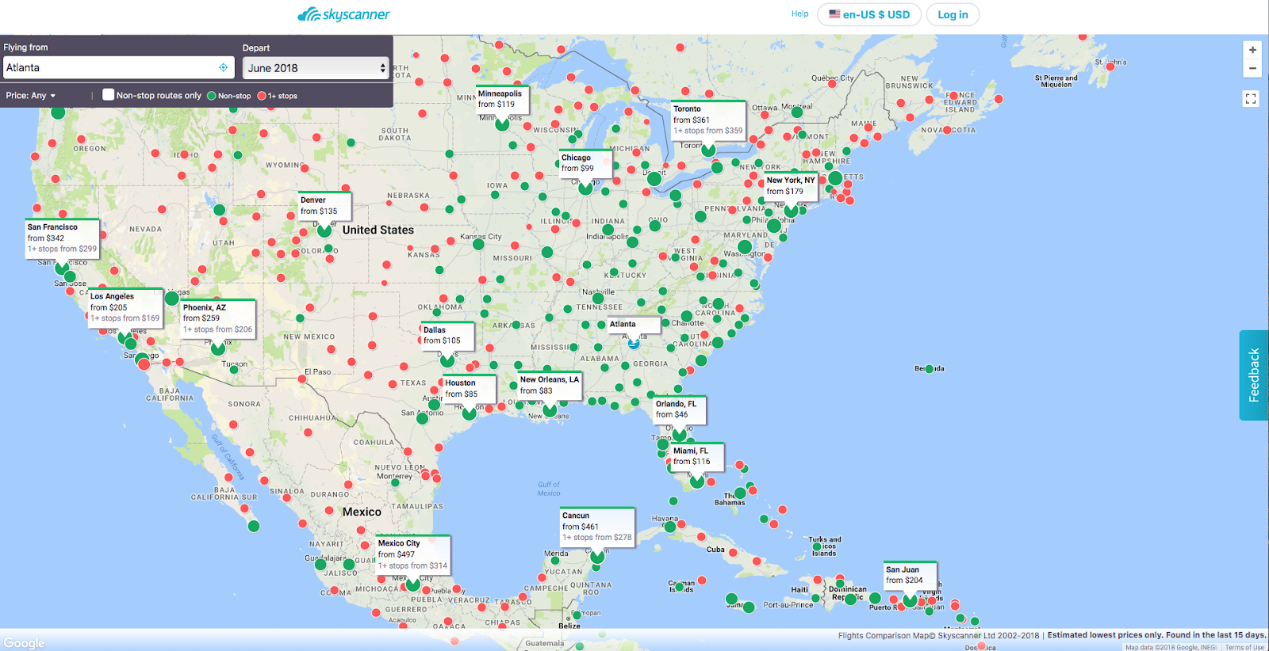Click the green pin under the Toronto card
The image size is (1269, 651).
(x=708, y=150)
